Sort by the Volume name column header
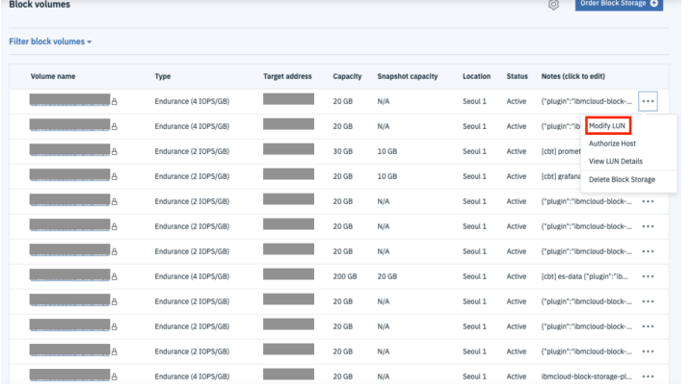This screenshot has height=390, width=691. pos(53,76)
